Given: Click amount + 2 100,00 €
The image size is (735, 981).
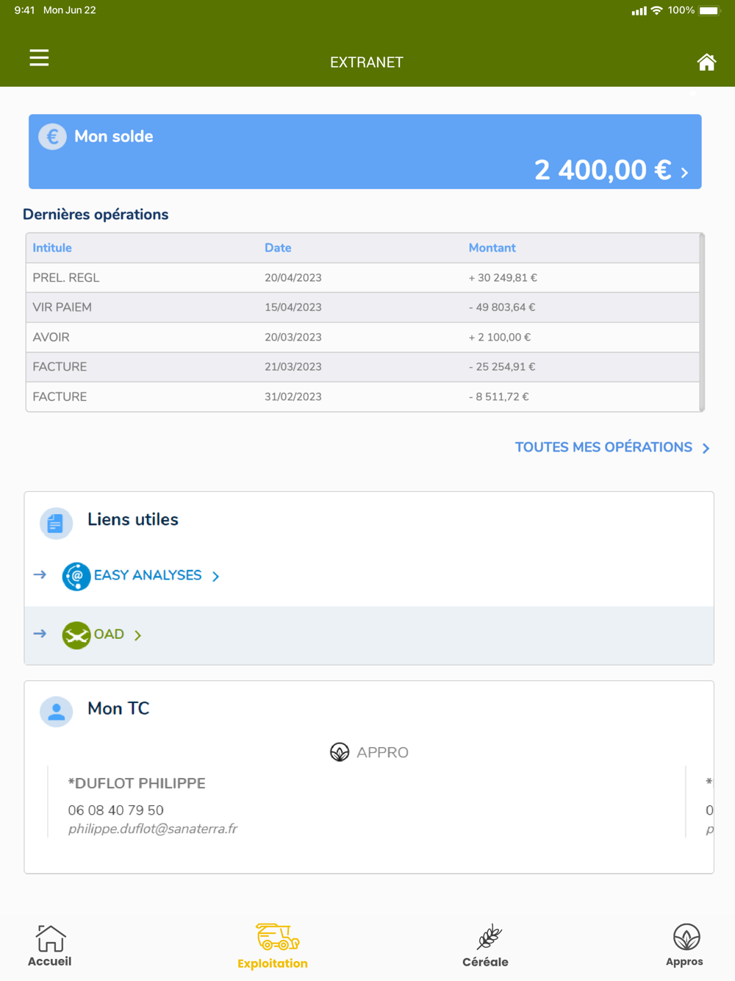Looking at the screenshot, I should [500, 338].
